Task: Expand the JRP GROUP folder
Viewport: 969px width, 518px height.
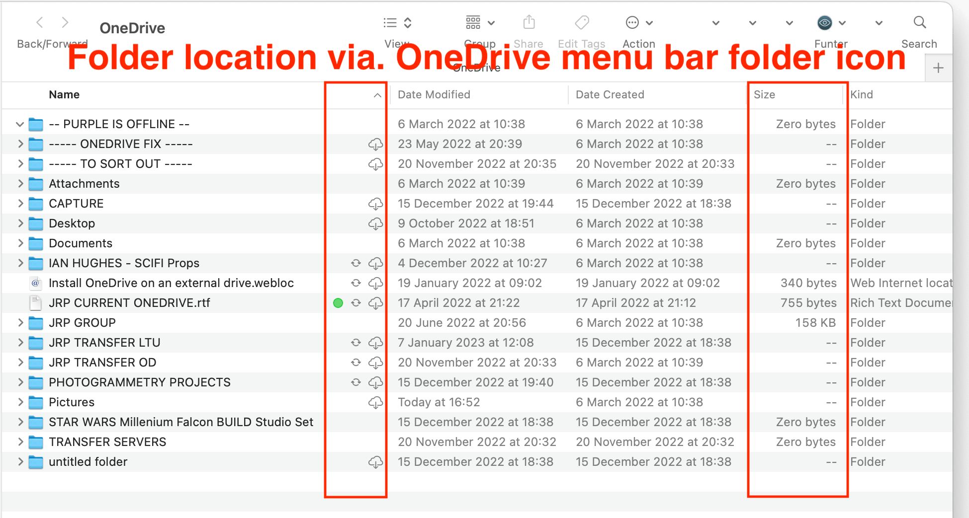Action: [20, 323]
